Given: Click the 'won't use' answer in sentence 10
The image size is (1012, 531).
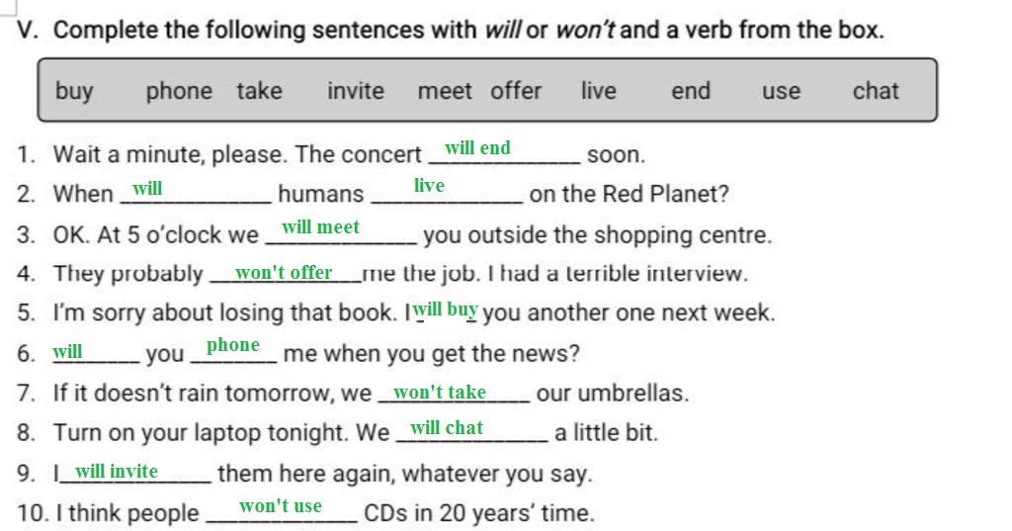Looking at the screenshot, I should point(281,506).
